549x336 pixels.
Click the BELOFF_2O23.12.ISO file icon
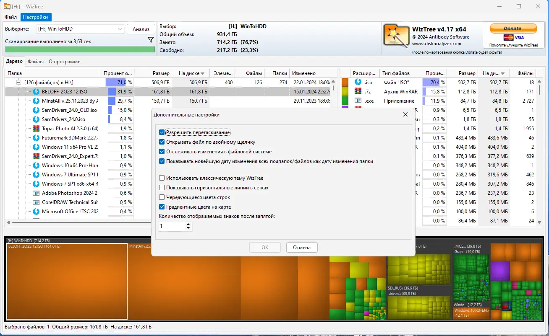36,91
